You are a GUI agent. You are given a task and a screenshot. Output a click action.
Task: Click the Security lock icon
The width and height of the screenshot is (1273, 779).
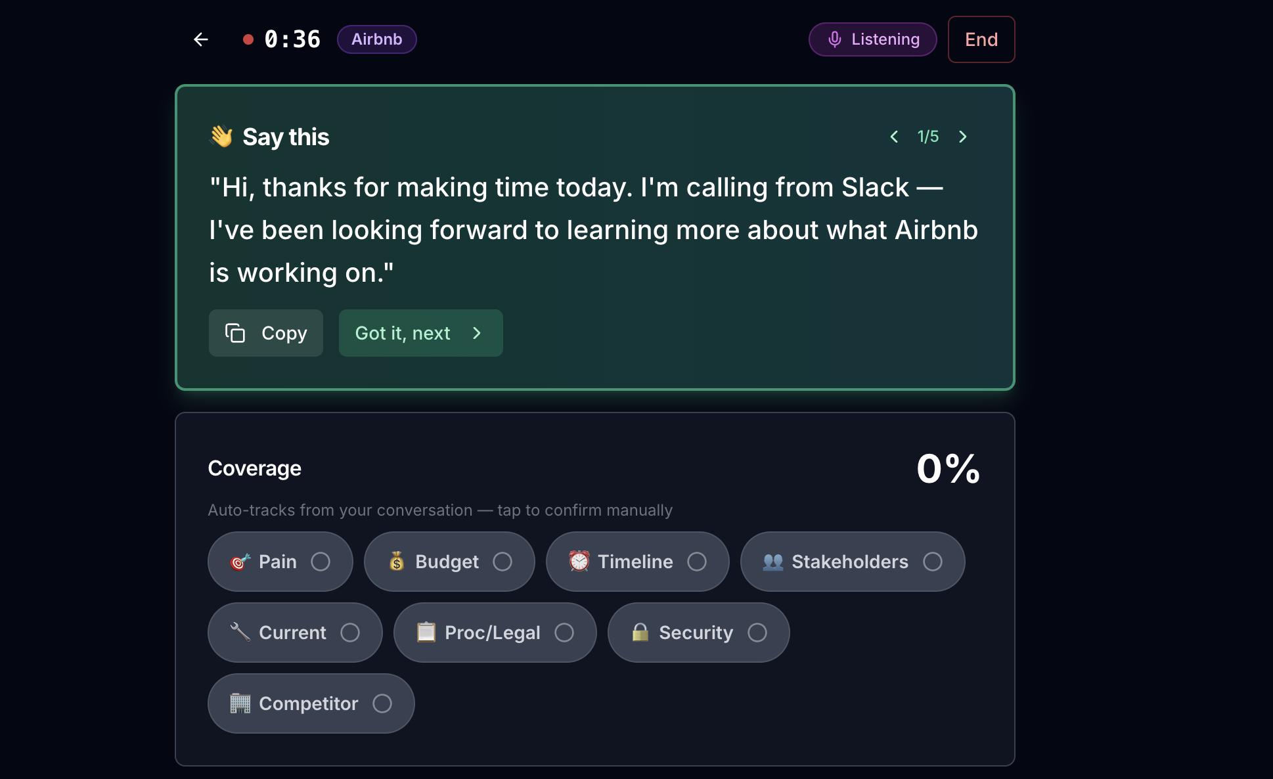coord(640,633)
